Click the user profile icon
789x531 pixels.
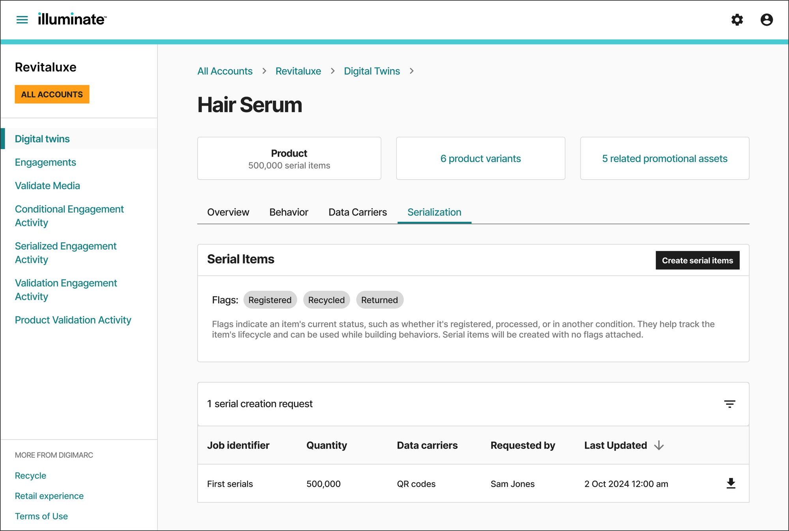coord(766,19)
